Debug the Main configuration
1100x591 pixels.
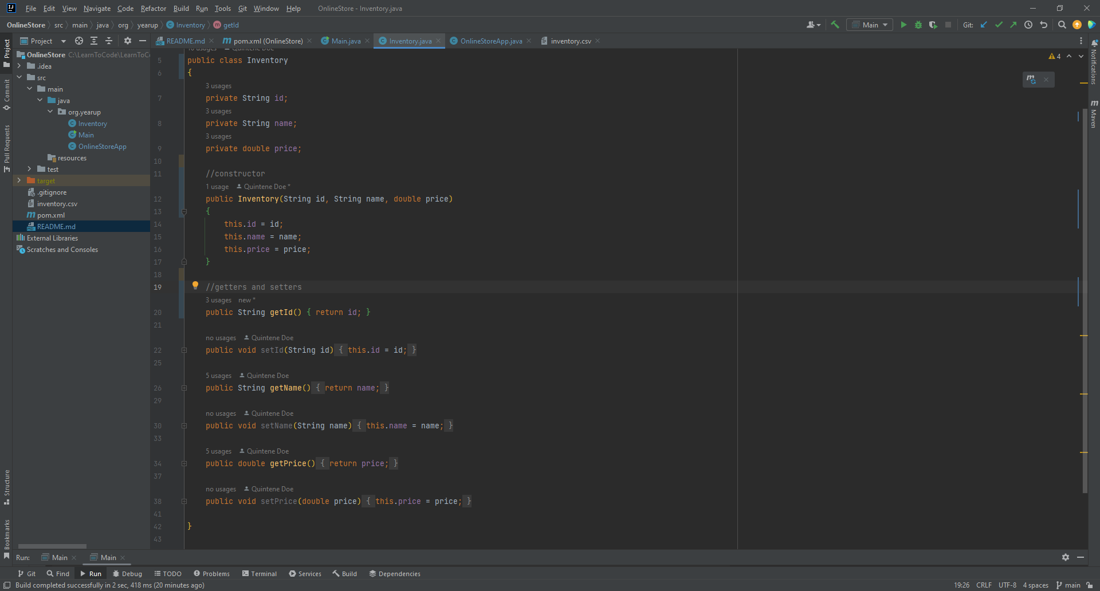[918, 25]
